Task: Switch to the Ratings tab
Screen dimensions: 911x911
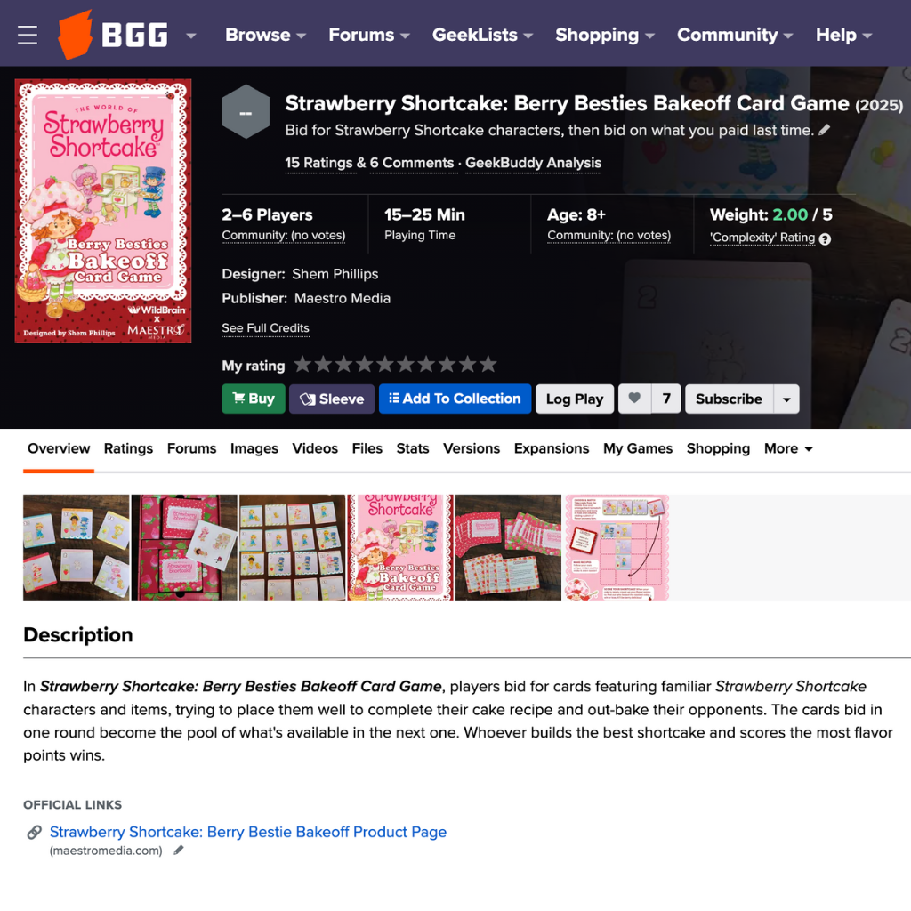Action: tap(128, 448)
